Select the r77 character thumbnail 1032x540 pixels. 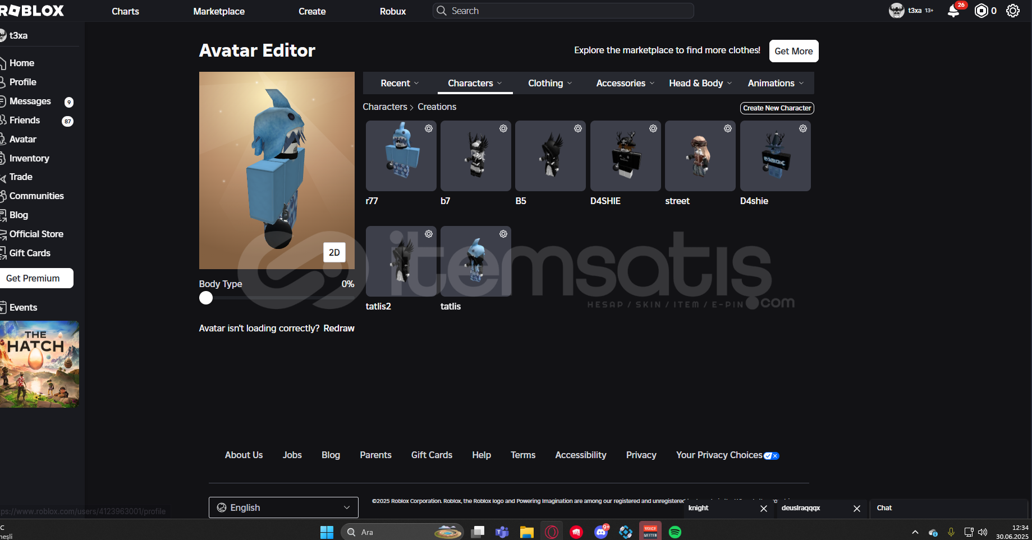tap(401, 156)
